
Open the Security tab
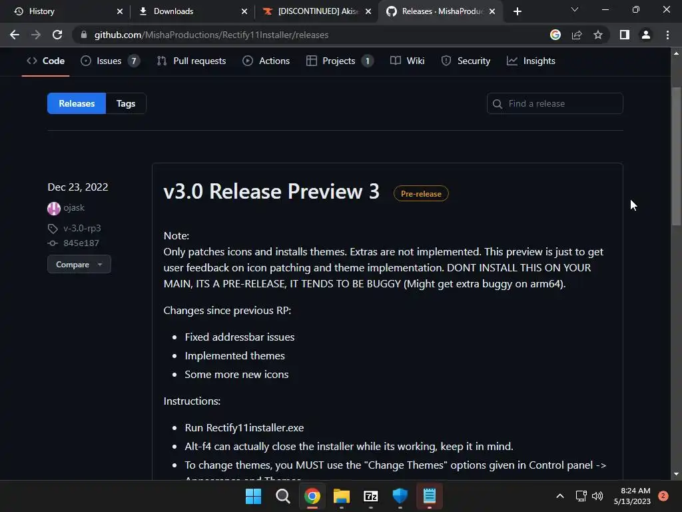466,61
